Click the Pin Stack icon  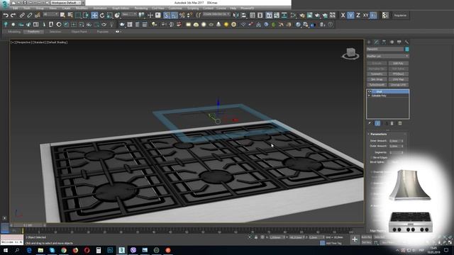(x=370, y=123)
